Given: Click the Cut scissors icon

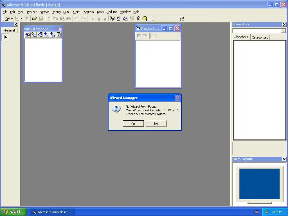Looking at the screenshot, I should click(x=49, y=19).
